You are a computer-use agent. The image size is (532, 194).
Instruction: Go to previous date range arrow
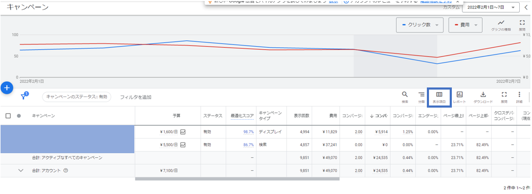(x=526, y=7)
